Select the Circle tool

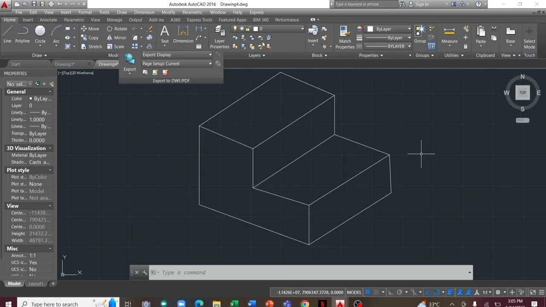click(40, 35)
